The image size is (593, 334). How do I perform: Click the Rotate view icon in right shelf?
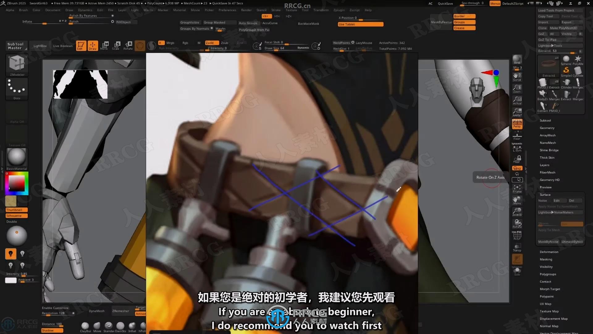click(517, 224)
